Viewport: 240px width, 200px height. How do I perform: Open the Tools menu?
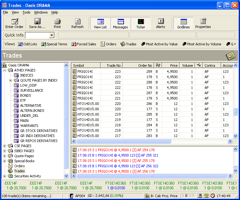[26, 12]
